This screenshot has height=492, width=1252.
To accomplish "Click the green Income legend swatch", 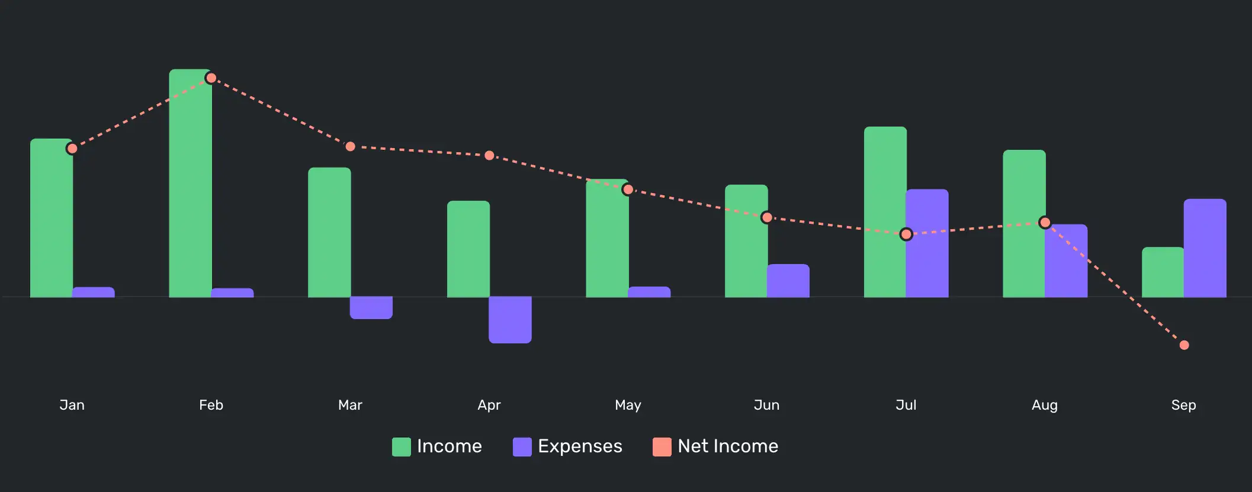I will pyautogui.click(x=401, y=447).
